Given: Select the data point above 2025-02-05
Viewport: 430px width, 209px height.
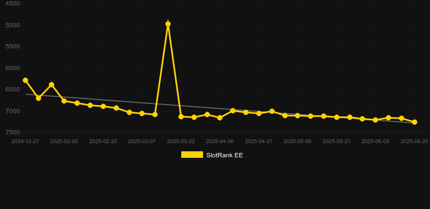Looking at the screenshot, I should (x=64, y=101).
